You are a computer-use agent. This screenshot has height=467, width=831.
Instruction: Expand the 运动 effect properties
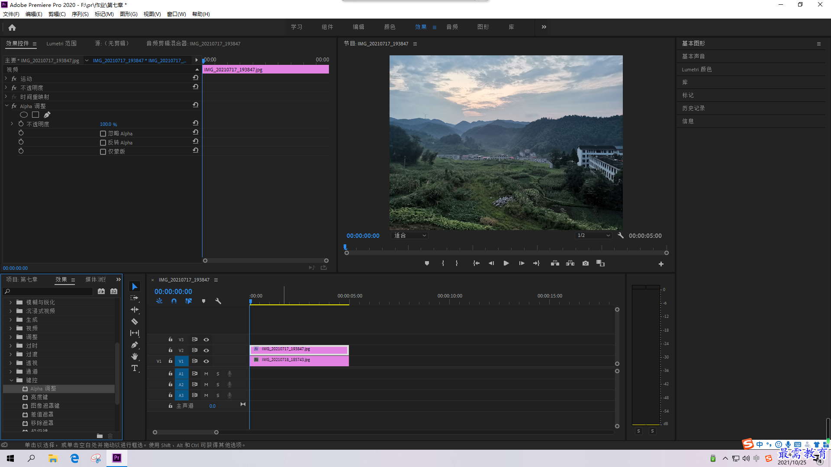pos(6,79)
